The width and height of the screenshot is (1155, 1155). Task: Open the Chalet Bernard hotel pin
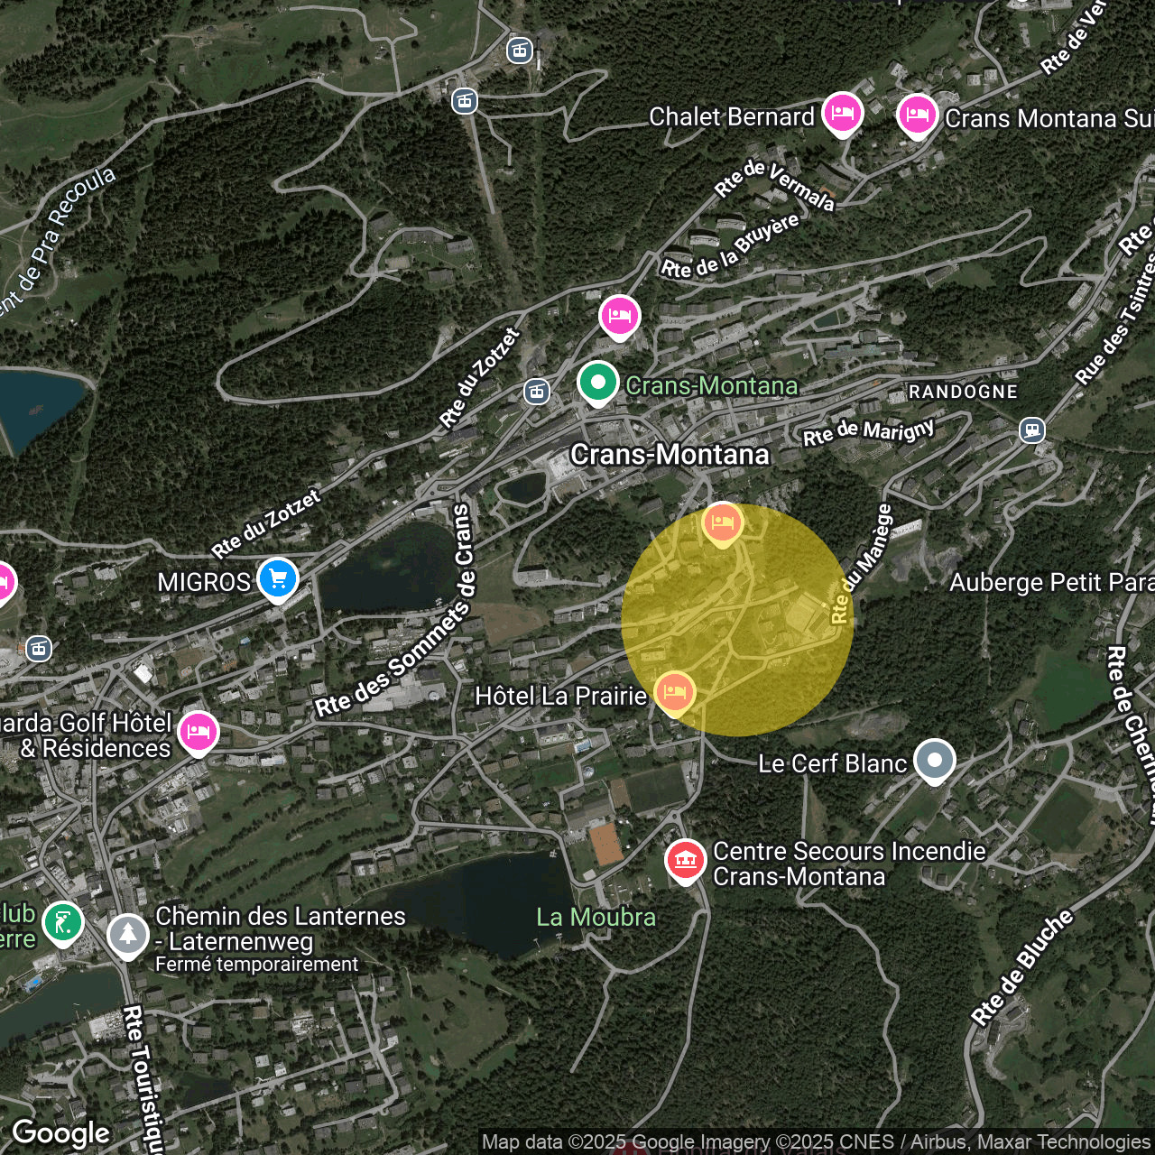pos(842,113)
